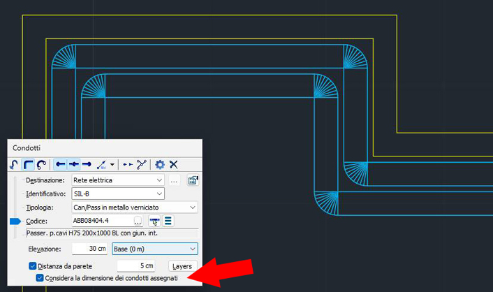Select the right-angle corner duct tool
This screenshot has height=292, width=493.
(x=29, y=164)
